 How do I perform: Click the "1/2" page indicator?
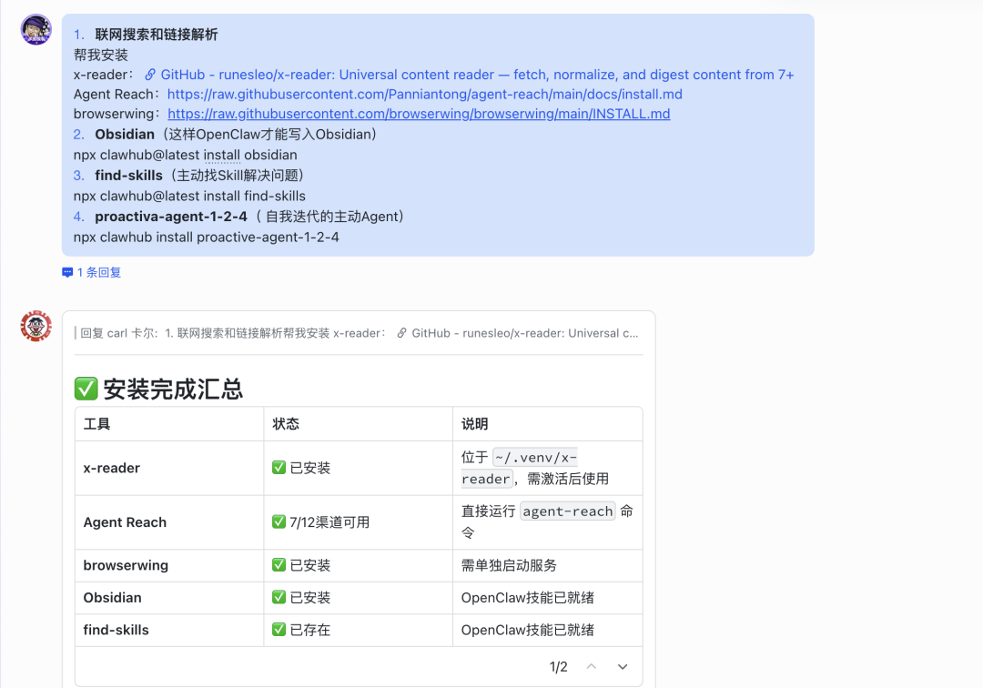pos(558,666)
